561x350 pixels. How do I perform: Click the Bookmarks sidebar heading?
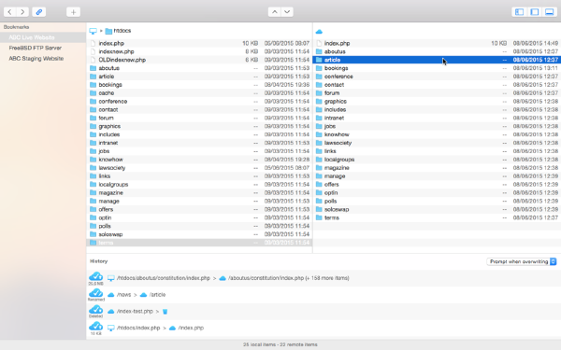(16, 27)
